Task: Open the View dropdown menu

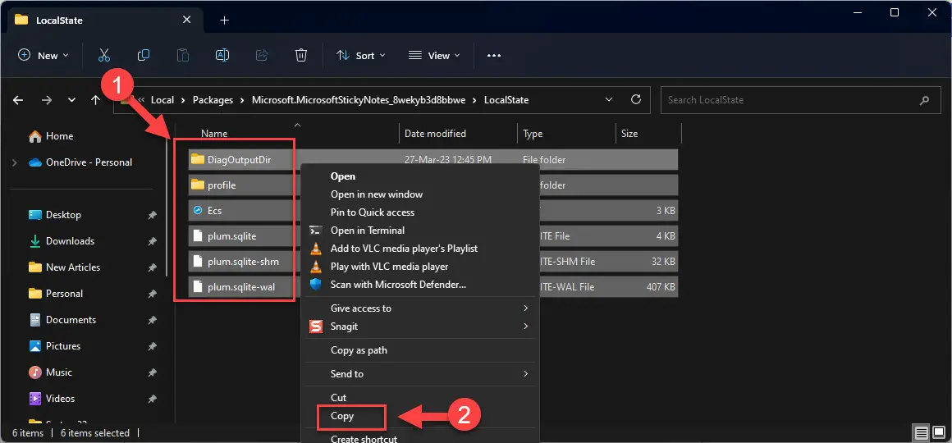Action: pyautogui.click(x=434, y=55)
